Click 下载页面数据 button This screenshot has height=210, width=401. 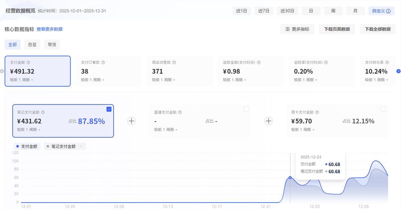[x=337, y=29]
